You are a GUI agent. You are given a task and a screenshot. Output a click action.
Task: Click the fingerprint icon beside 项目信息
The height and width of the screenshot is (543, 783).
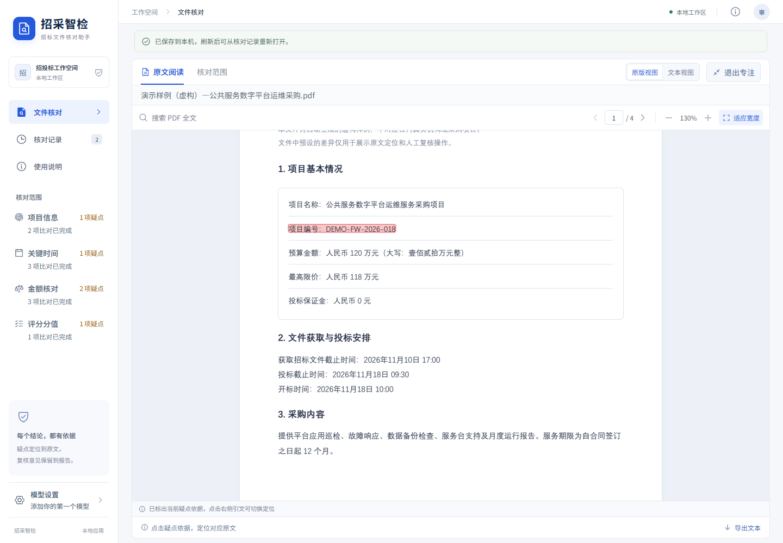[x=19, y=217]
